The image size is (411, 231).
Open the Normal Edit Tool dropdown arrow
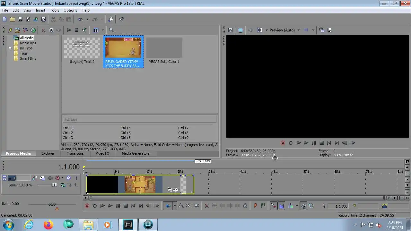(x=175, y=206)
